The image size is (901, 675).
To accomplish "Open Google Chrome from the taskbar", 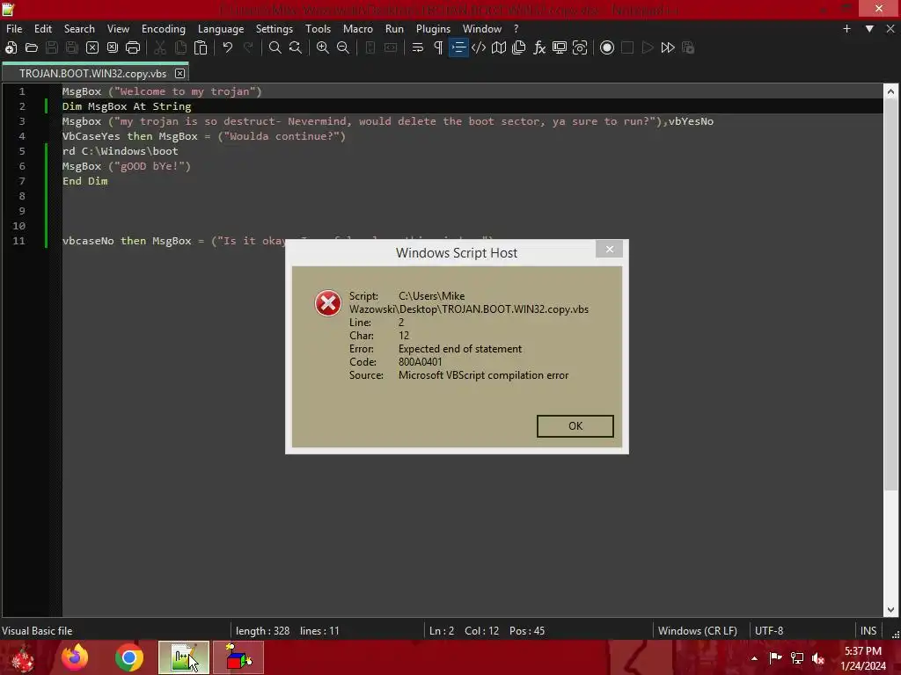I will (x=129, y=657).
